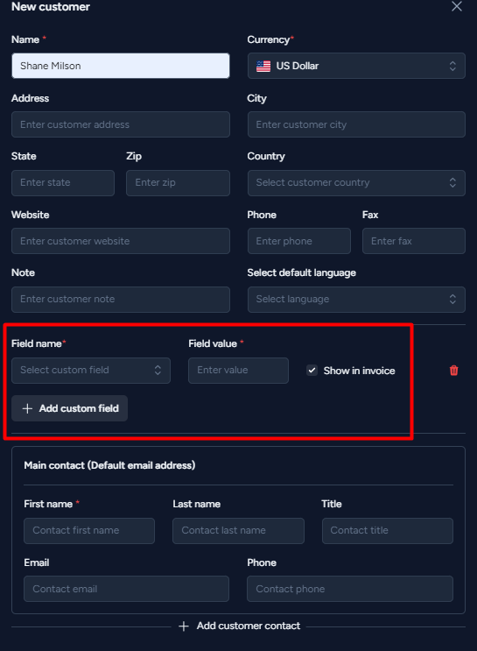Focus the Enter fax field

point(413,241)
